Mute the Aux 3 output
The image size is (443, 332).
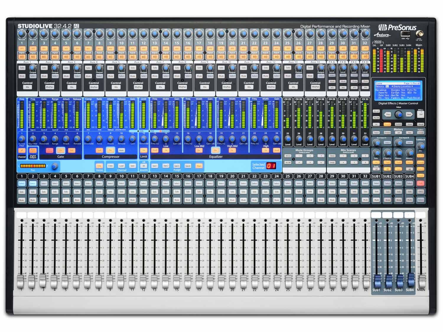click(66, 76)
